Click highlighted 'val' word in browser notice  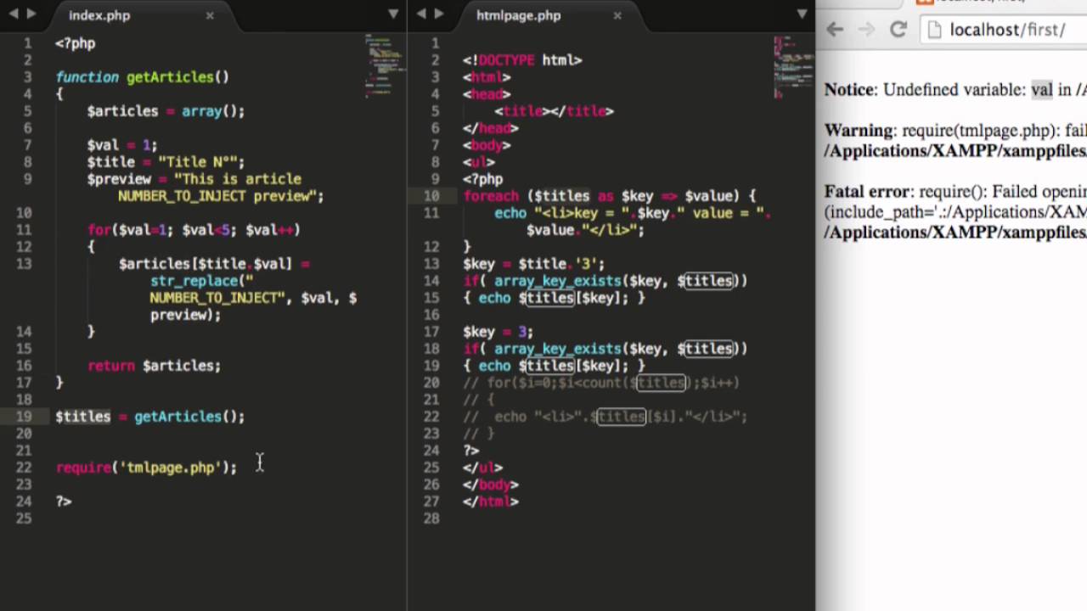(x=1042, y=90)
